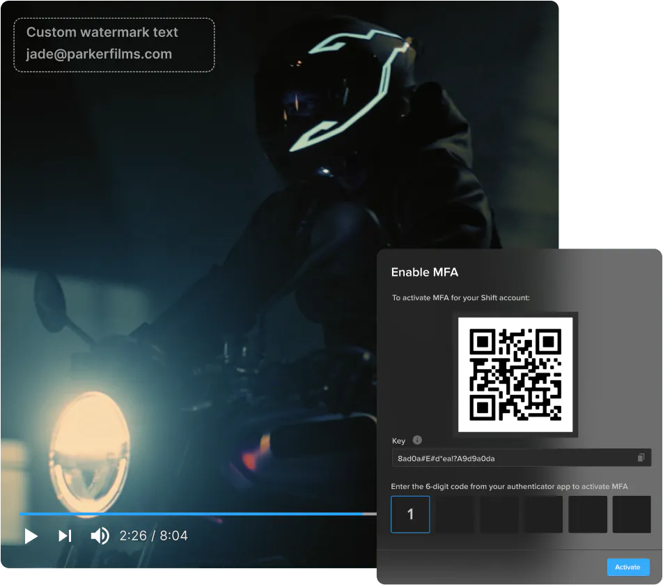This screenshot has width=663, height=585.
Task: Select the second code digit box
Action: [455, 515]
